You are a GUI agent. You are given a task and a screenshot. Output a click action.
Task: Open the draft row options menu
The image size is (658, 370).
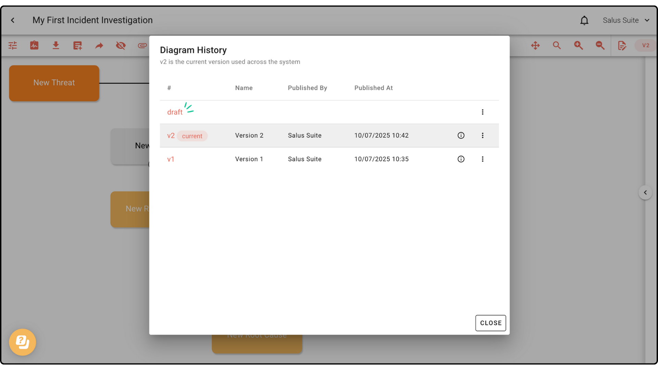coord(483,112)
